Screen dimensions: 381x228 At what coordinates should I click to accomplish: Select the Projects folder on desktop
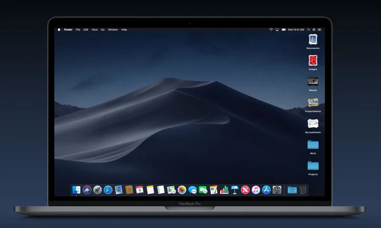coord(313,165)
